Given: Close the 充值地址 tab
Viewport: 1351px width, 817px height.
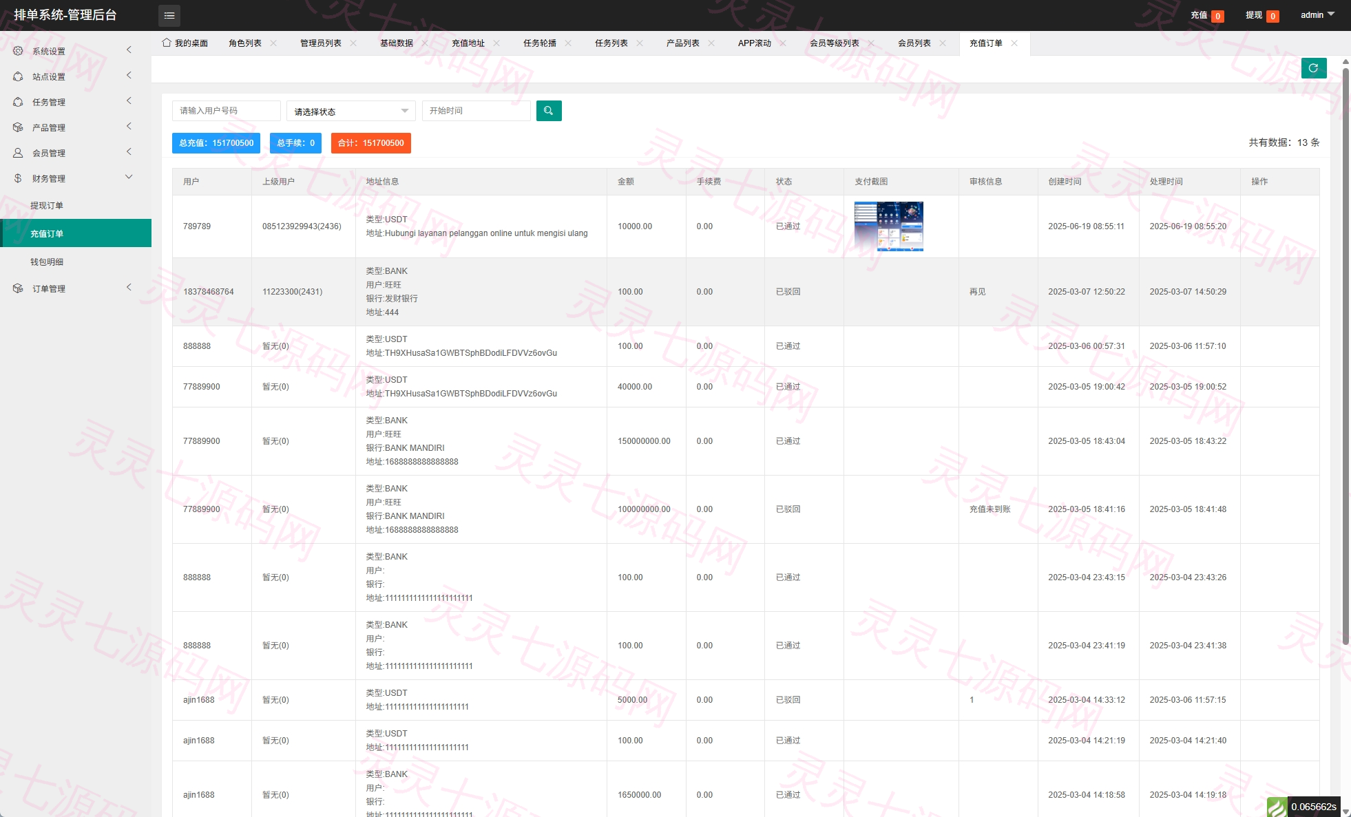Looking at the screenshot, I should 496,43.
